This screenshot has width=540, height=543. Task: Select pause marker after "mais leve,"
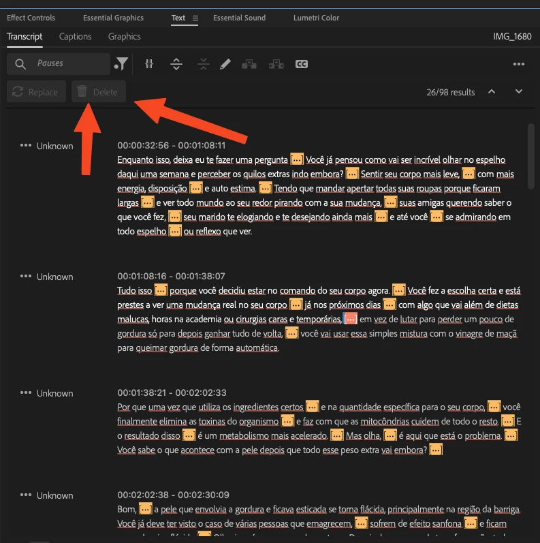coord(468,174)
